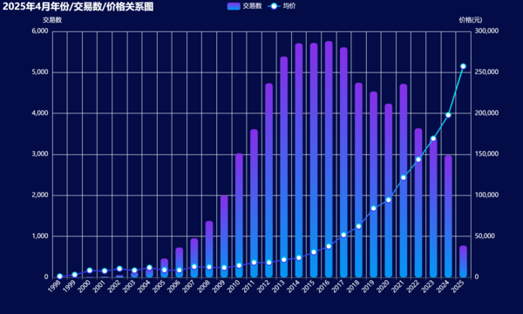523x314 pixels.
Task: Select the 2018 average price point
Action: coord(358,226)
